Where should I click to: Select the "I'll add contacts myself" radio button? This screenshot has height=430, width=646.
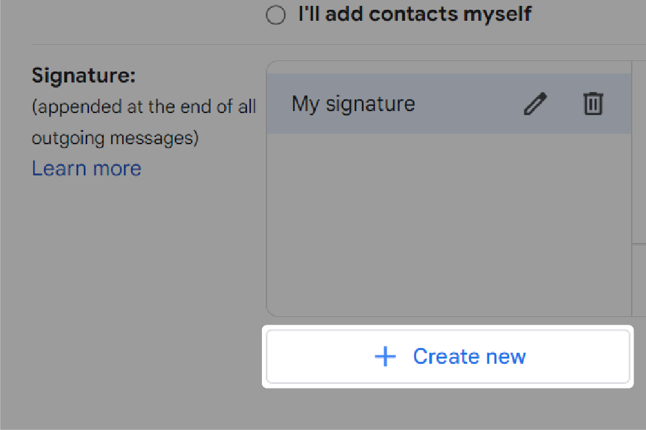[x=276, y=15]
